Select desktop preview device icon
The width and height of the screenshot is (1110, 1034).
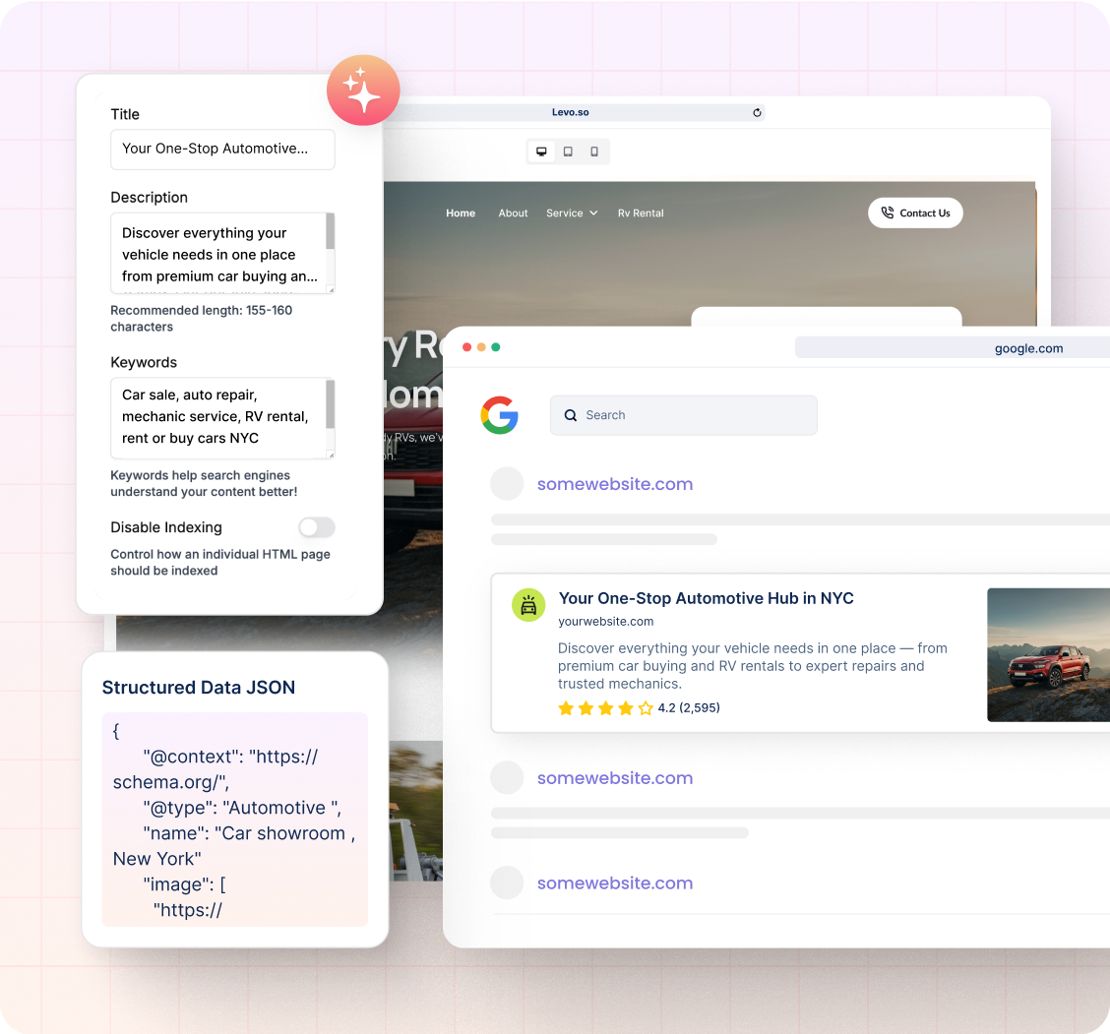pyautogui.click(x=541, y=152)
